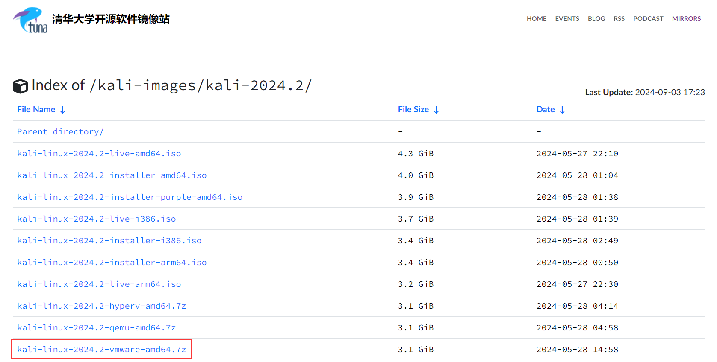Click the date 2024-05-28 14:58

tap(578, 350)
